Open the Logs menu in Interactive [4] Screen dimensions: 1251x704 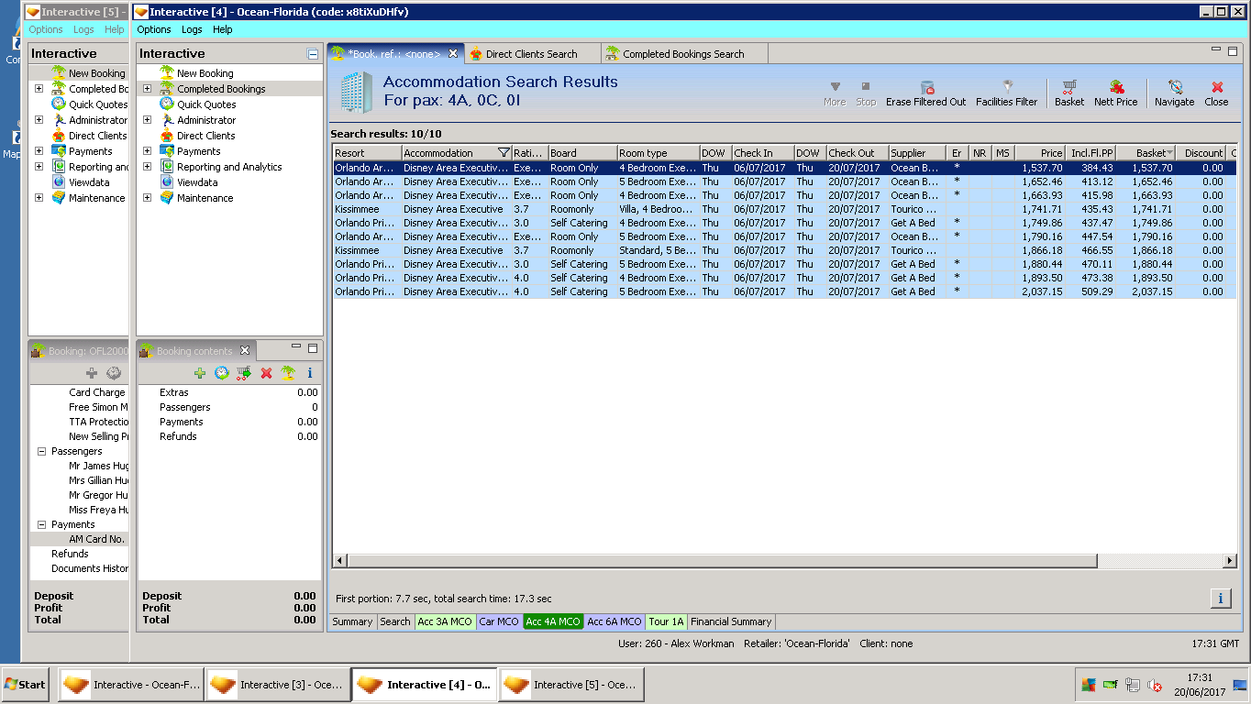click(x=192, y=29)
